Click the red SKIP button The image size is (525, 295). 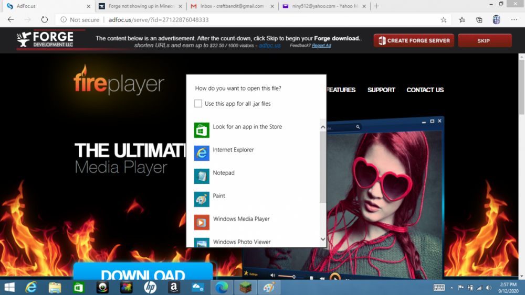(x=484, y=41)
